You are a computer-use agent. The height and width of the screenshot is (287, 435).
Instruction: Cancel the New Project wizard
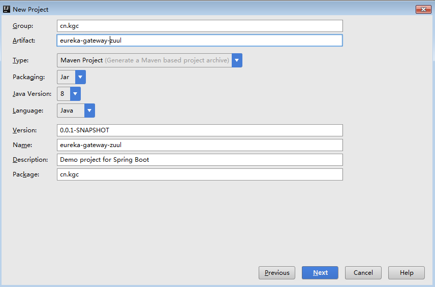(363, 273)
